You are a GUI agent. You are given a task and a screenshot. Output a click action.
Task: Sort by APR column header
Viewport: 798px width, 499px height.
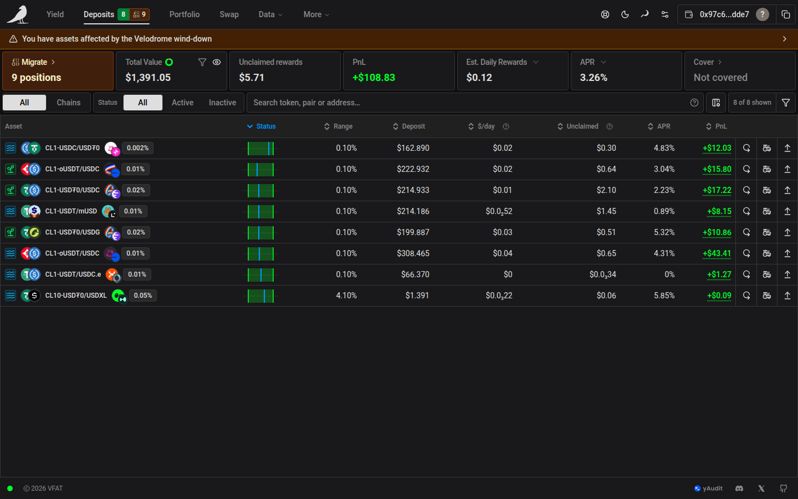(x=659, y=126)
